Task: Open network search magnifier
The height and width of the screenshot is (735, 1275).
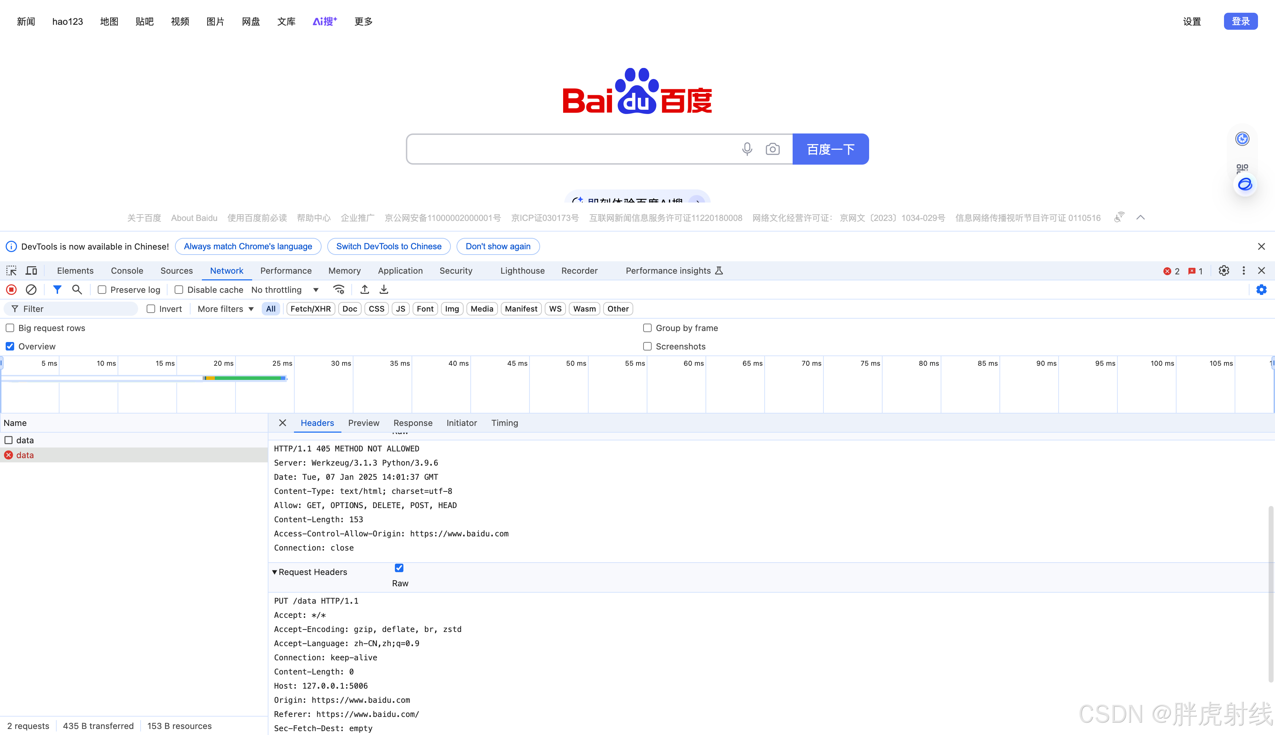Action: (x=77, y=290)
